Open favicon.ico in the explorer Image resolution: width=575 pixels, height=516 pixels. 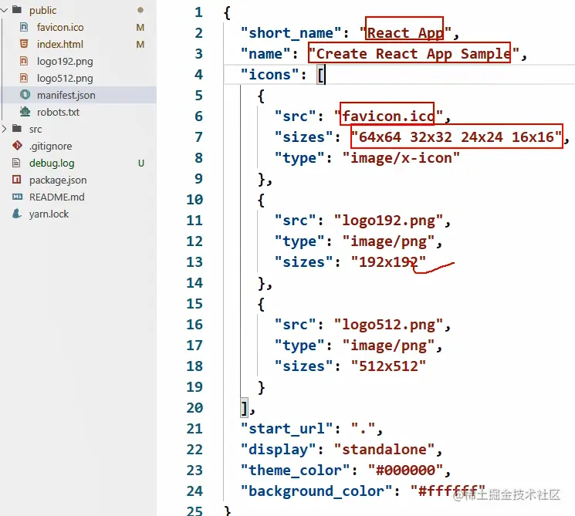pos(60,28)
